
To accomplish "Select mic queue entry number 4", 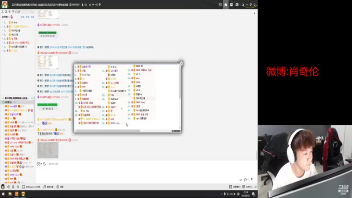I will (18, 35).
